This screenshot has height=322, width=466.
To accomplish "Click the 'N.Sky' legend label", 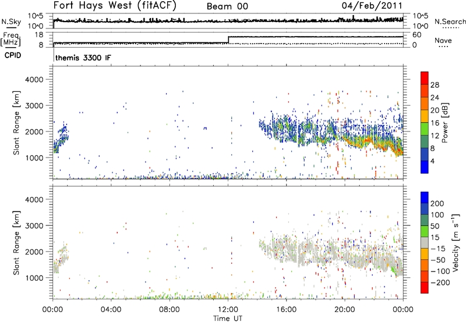I will pos(11,22).
